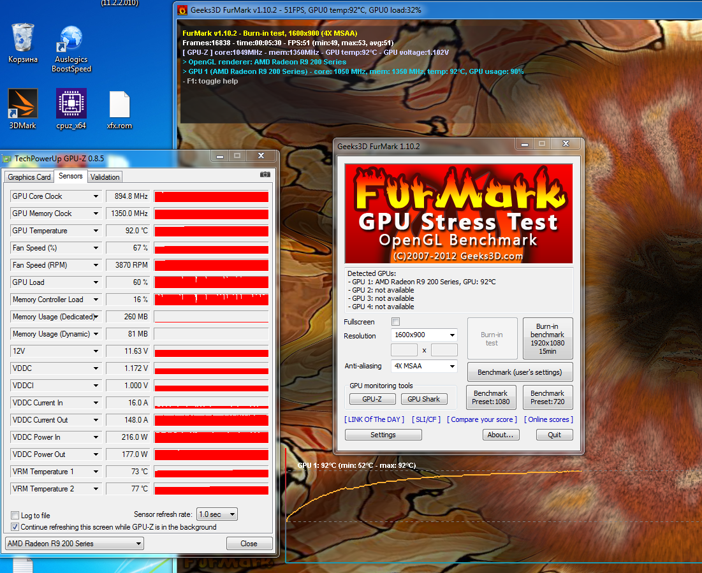Click the GPU Core Clock red graph
702x573 pixels.
(211, 196)
